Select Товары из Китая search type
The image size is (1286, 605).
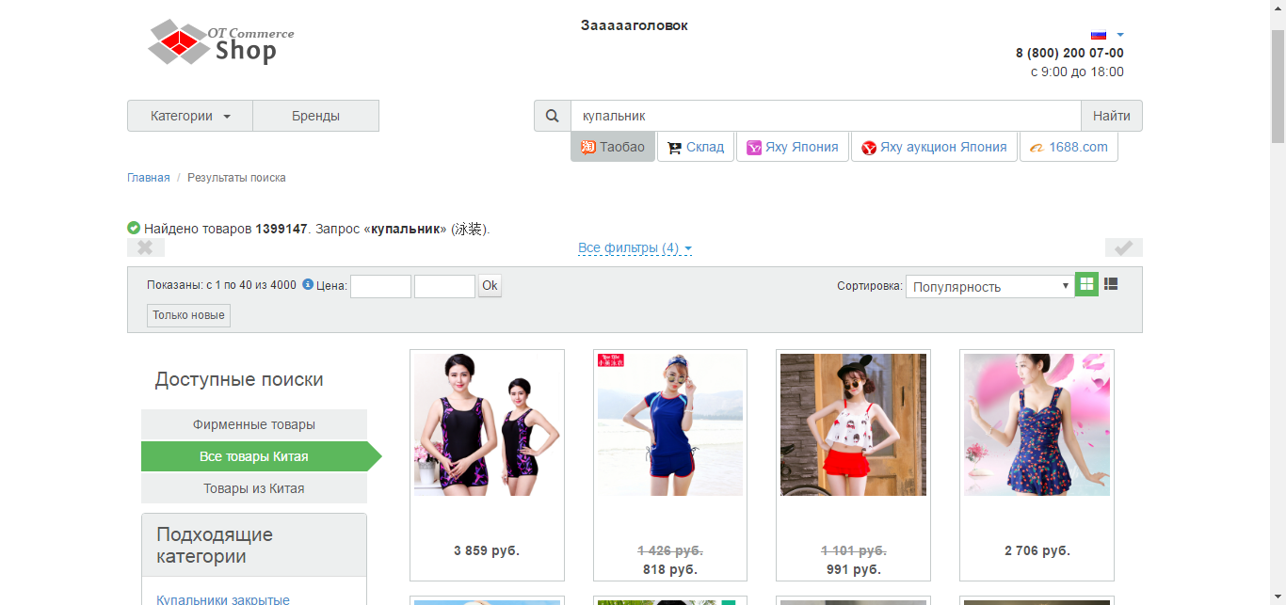coord(254,488)
